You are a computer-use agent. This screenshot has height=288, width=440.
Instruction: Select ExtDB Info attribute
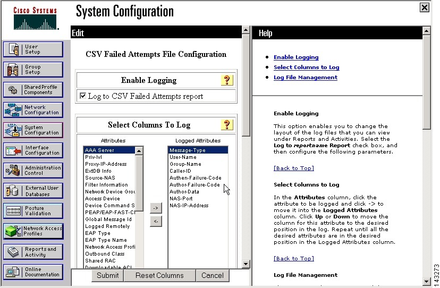pos(109,171)
